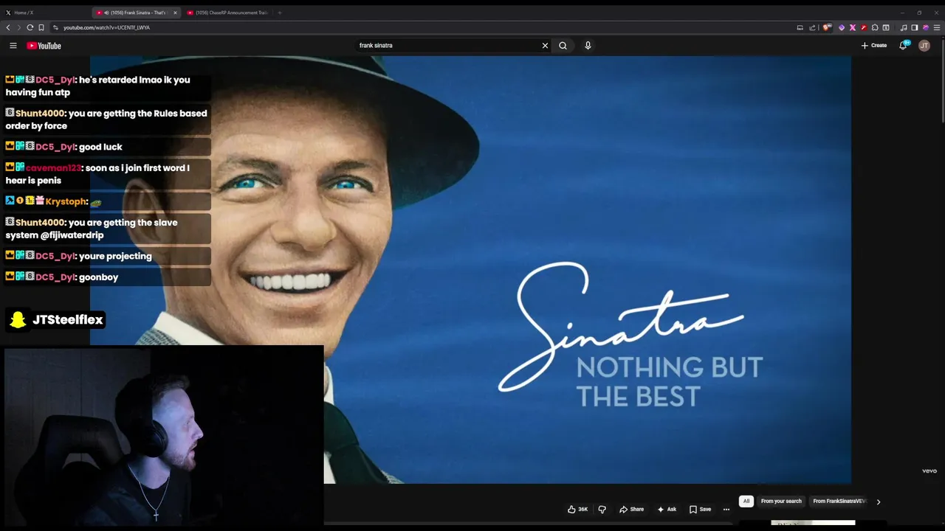Click the magnifier search button
The width and height of the screenshot is (945, 531).
point(563,46)
